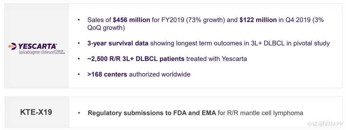Click the bullet before 'Regulatory submissions'
The height and width of the screenshot is (130, 346).
pyautogui.click(x=79, y=113)
